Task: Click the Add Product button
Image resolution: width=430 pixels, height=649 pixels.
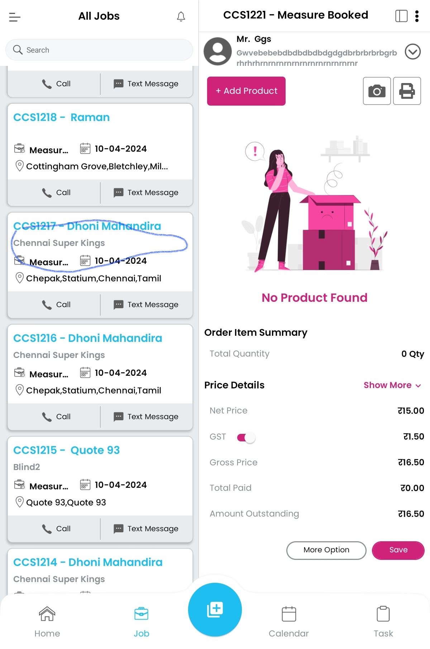Action: [x=246, y=91]
